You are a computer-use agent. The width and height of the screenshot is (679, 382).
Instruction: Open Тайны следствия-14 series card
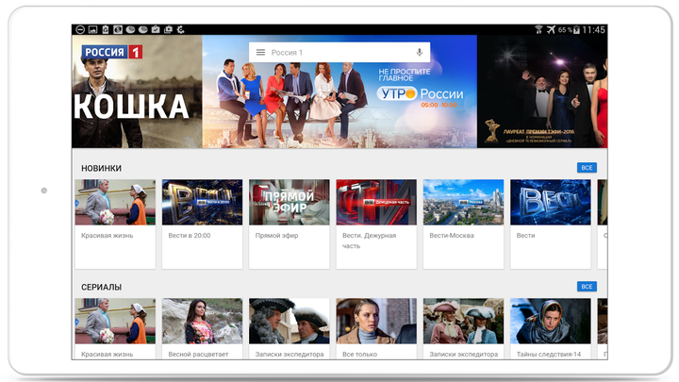pyautogui.click(x=550, y=329)
